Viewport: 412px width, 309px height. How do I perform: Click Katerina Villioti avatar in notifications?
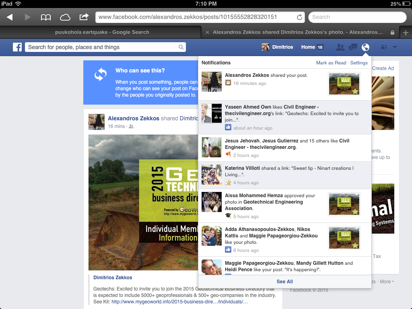point(212,175)
